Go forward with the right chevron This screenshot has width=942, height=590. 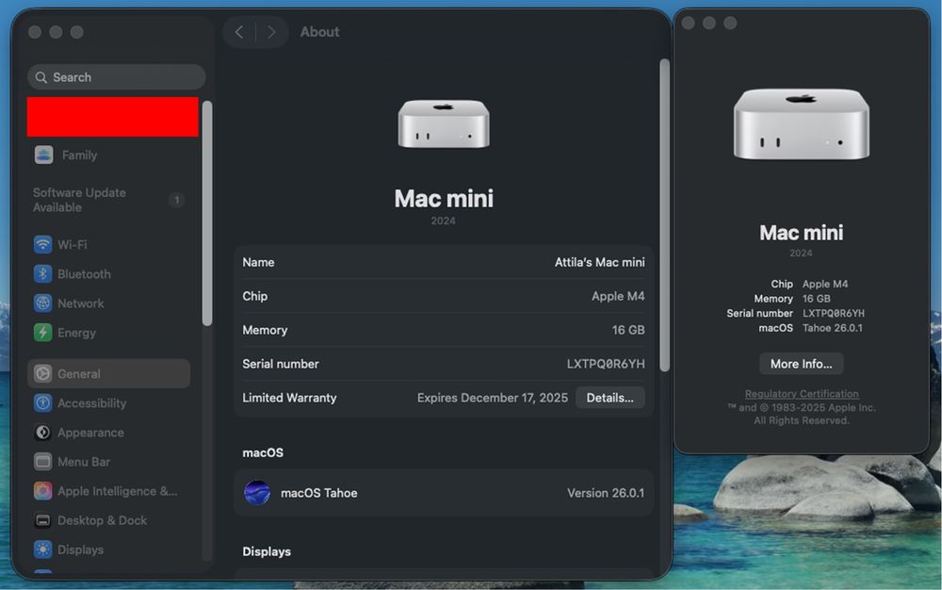[271, 32]
